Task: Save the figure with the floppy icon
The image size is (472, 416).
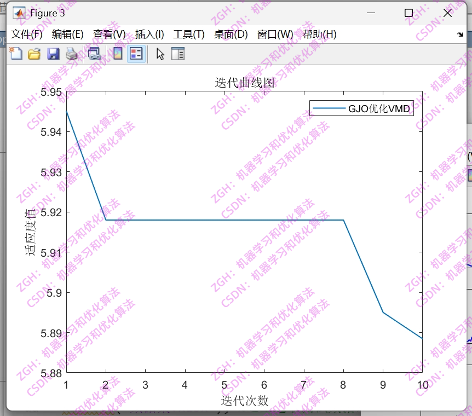Action: pyautogui.click(x=53, y=54)
